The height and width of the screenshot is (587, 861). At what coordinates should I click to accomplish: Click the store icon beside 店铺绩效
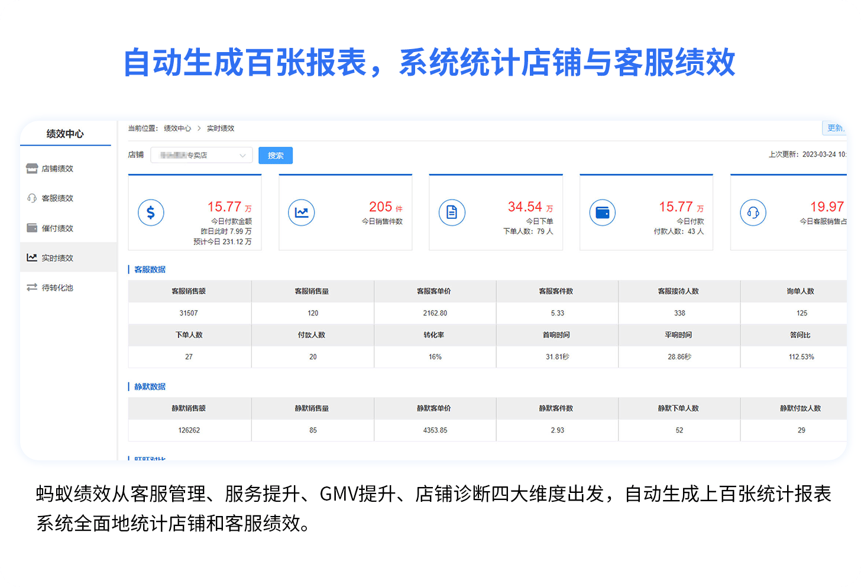point(32,169)
